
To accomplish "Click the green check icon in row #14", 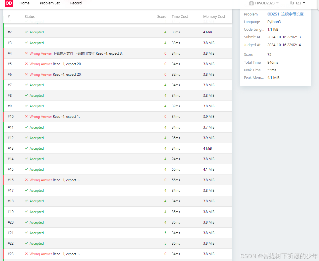I will pos(26,159).
